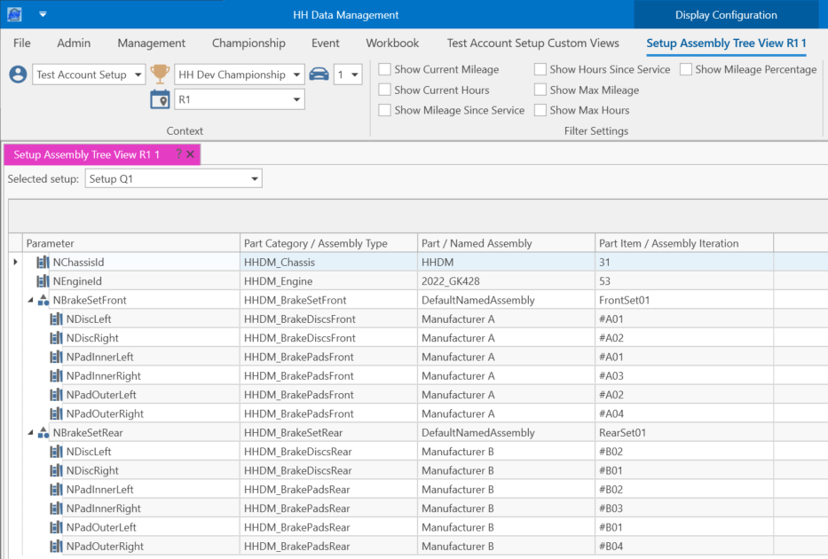Click the championship trophy icon
Viewport: 828px width, 559px height.
160,75
